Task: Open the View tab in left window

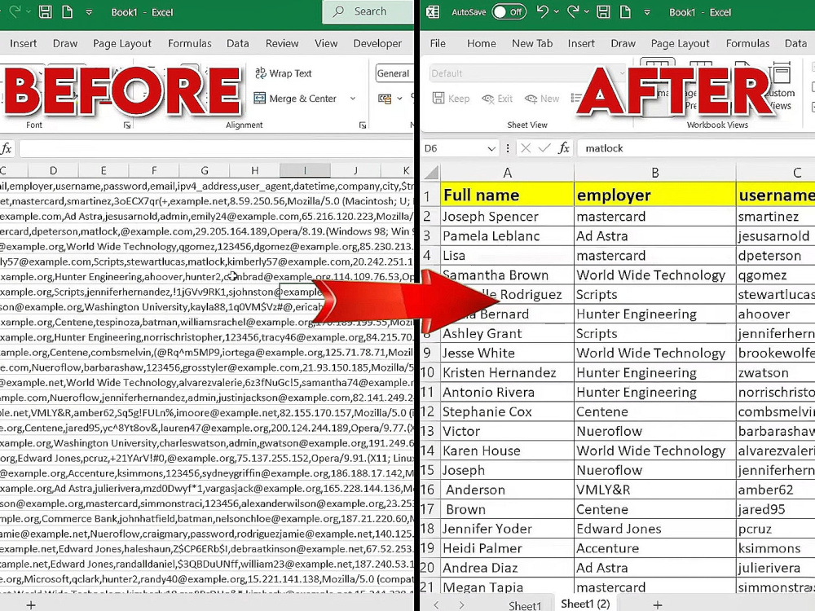Action: coord(326,44)
